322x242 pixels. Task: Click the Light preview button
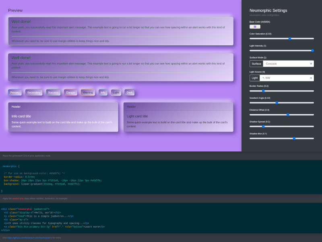(x=116, y=92)
